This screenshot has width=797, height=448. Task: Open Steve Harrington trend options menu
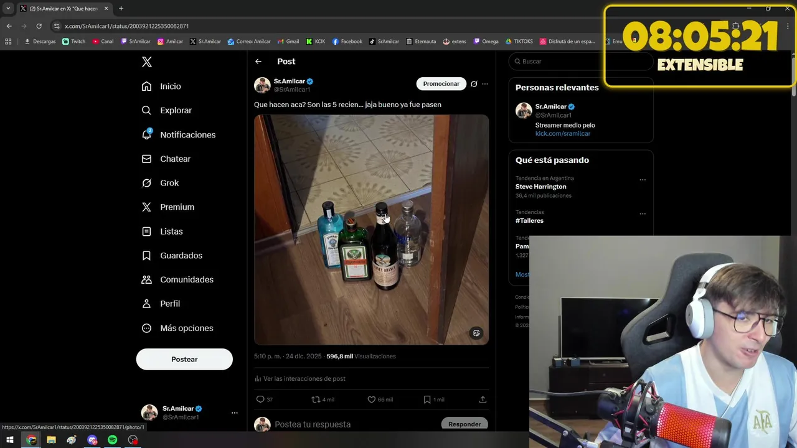[x=643, y=180]
